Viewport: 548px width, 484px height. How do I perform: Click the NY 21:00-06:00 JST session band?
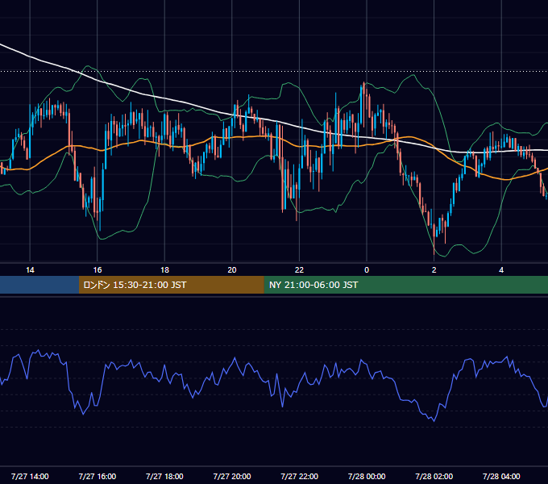405,285
